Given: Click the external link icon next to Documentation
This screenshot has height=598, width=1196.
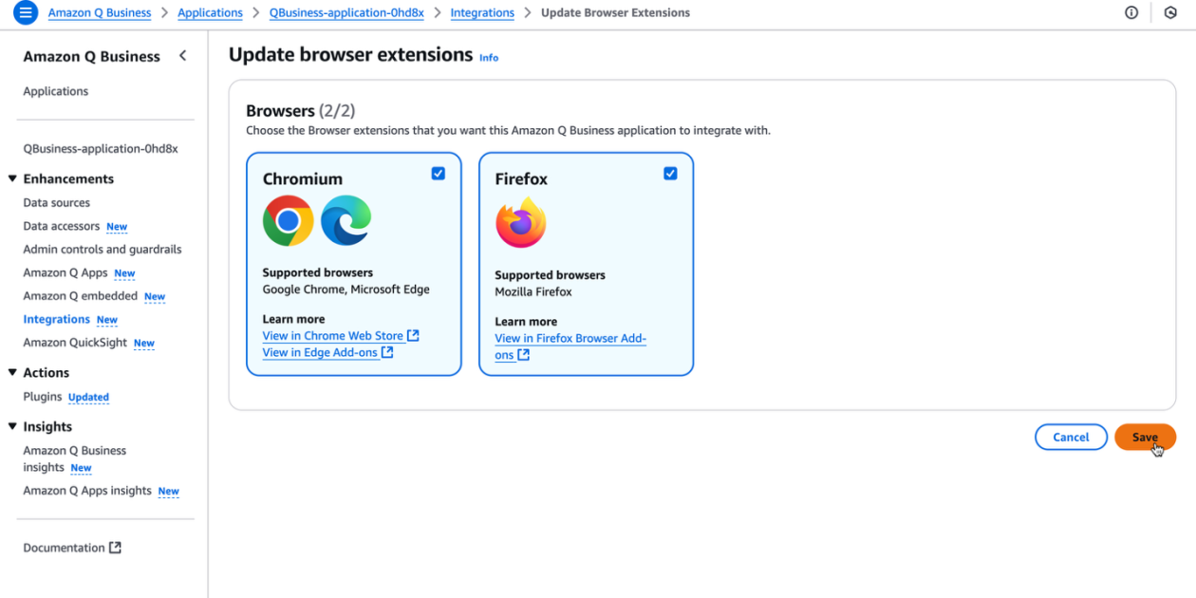Looking at the screenshot, I should pyautogui.click(x=115, y=547).
